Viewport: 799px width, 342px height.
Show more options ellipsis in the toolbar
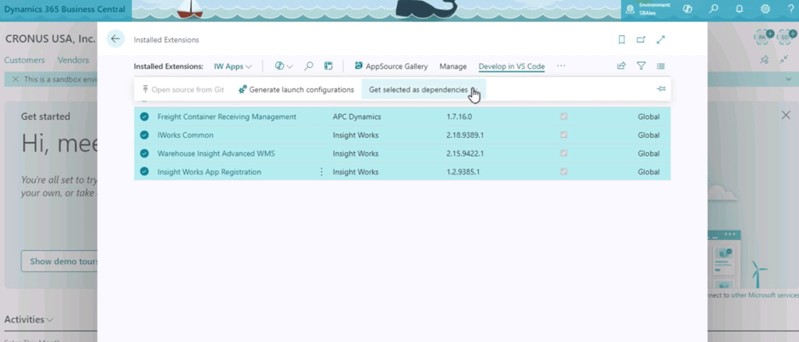tap(561, 66)
